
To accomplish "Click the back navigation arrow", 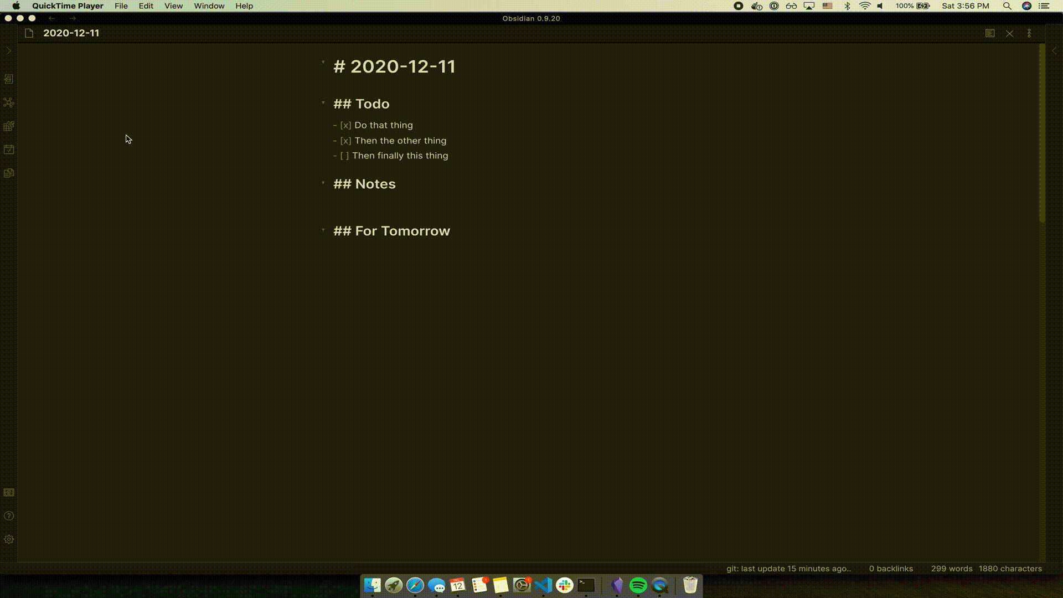I will tap(51, 18).
